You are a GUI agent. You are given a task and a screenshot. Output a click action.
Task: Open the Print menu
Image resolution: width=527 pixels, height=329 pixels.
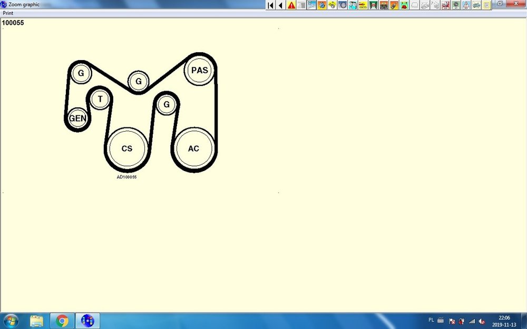8,13
